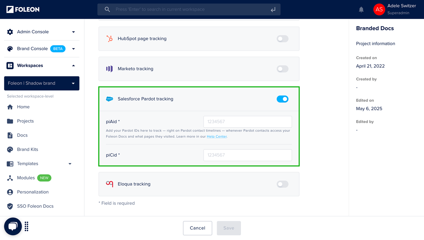The width and height of the screenshot is (424, 240).
Task: Click the Cancel button
Action: point(198,228)
